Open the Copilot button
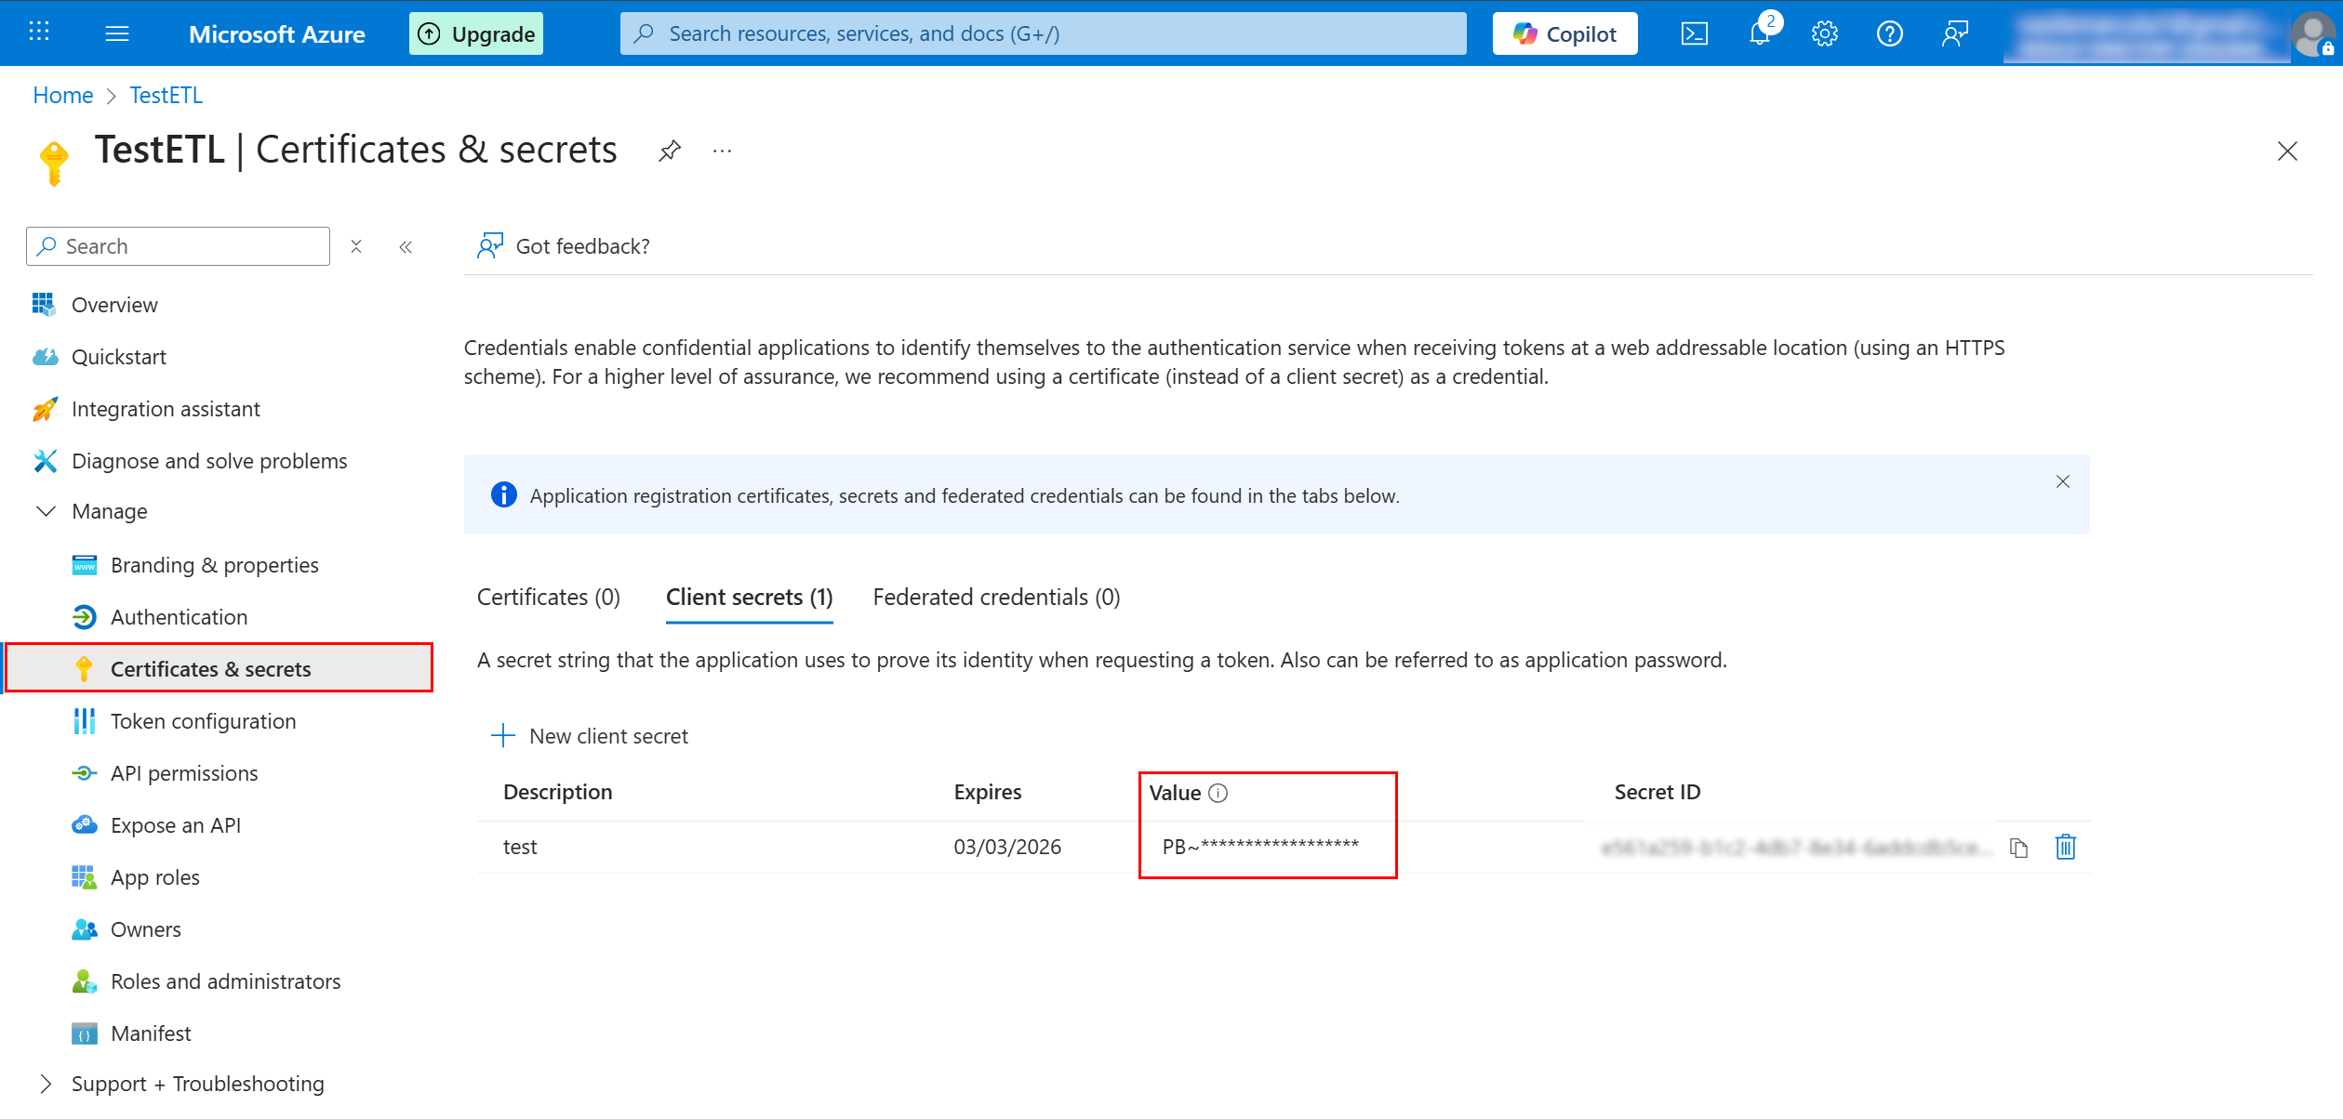 (1564, 34)
